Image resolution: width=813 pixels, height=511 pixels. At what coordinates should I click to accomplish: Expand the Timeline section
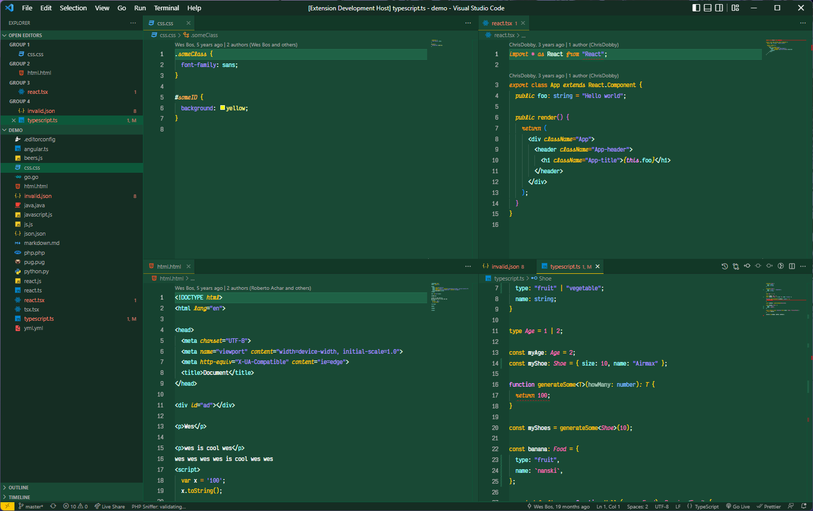point(72,497)
